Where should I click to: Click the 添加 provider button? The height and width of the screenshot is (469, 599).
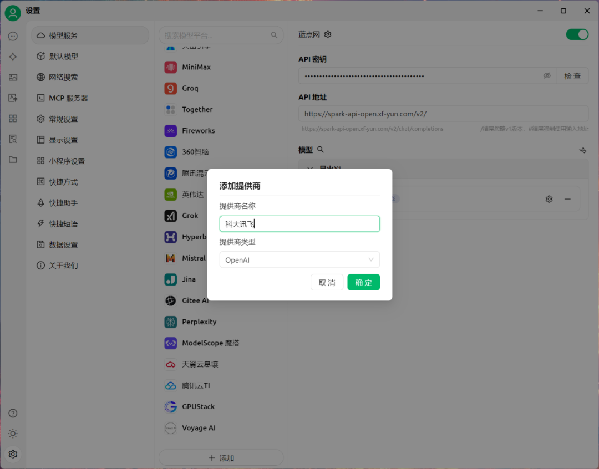tap(221, 458)
